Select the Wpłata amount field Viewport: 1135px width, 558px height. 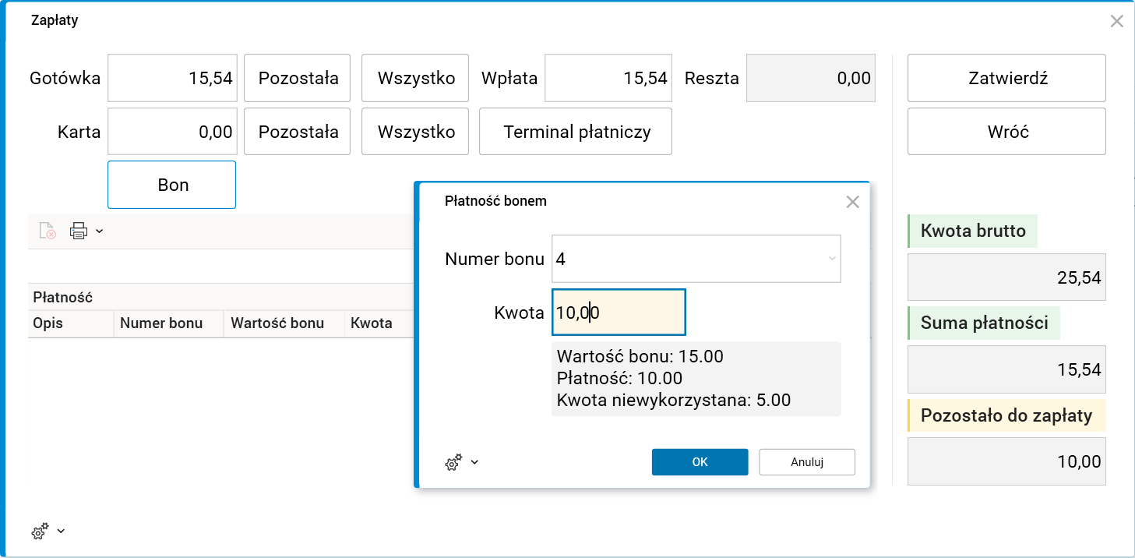pyautogui.click(x=608, y=78)
